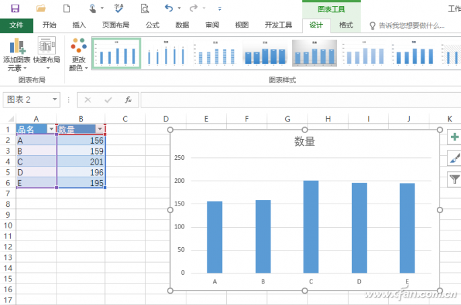Select cell B6 containing 195

point(81,183)
